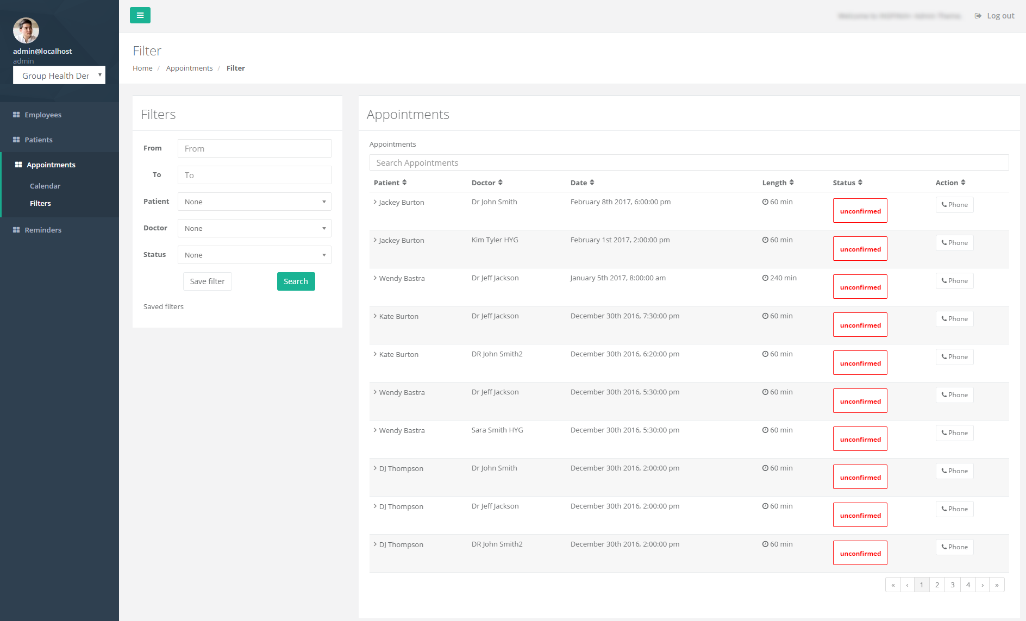
Task: Select Patients in the sidebar menu
Action: (x=39, y=140)
